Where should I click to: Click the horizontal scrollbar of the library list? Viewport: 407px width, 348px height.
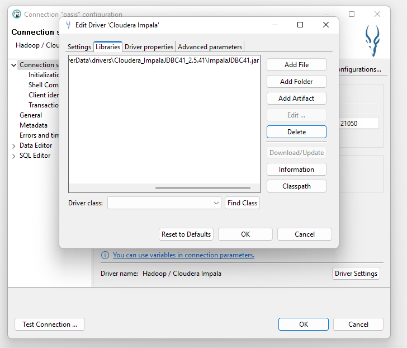tap(203, 187)
